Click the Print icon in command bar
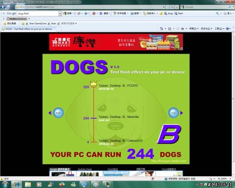235x188 pixels. 182,28
